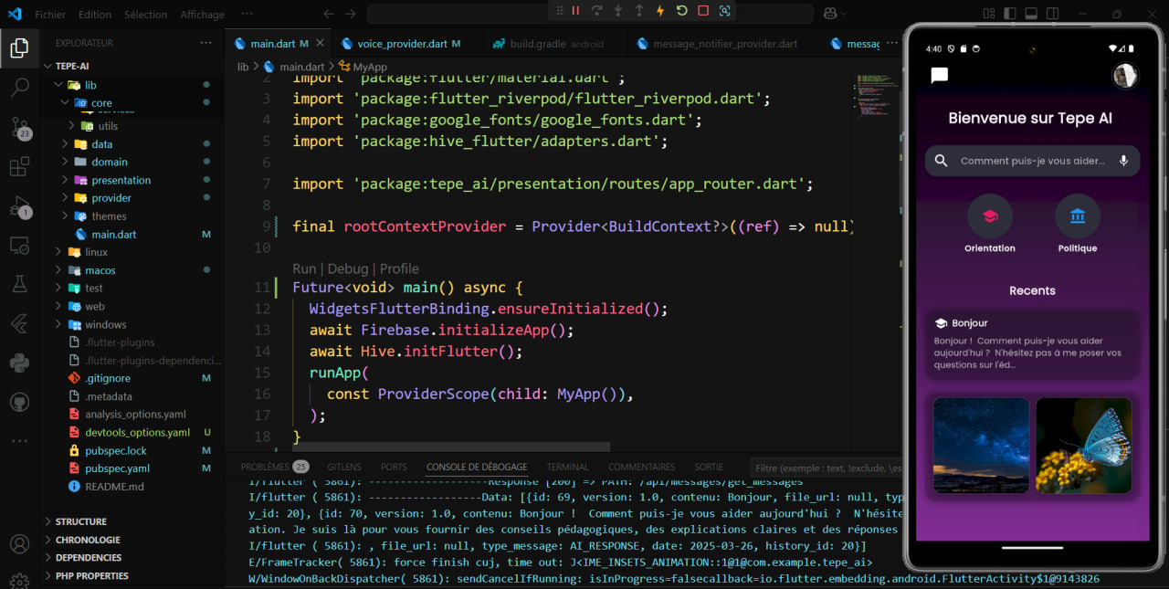Open the Accounts icon in activity bar
The image size is (1169, 589).
[x=19, y=544]
